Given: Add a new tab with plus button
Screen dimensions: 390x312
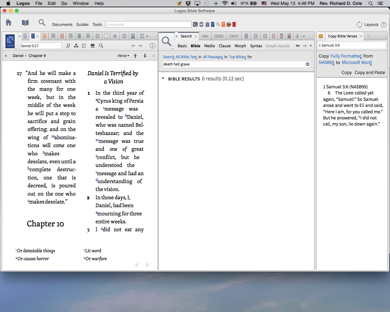Looking at the screenshot, I should [x=368, y=36].
